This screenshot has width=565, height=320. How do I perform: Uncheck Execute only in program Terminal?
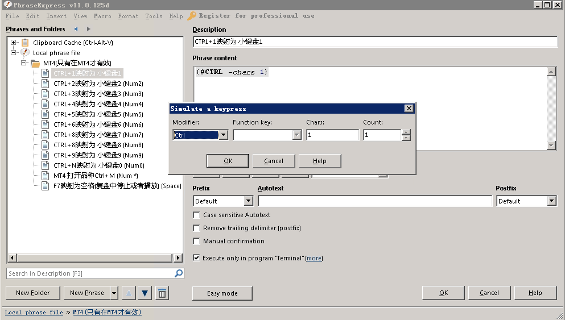click(196, 257)
